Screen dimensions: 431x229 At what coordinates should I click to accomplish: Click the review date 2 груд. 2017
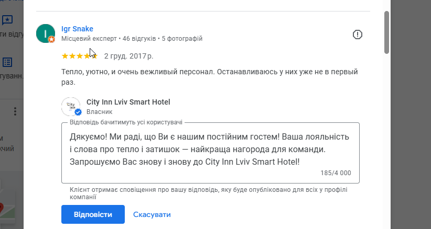coord(128,55)
